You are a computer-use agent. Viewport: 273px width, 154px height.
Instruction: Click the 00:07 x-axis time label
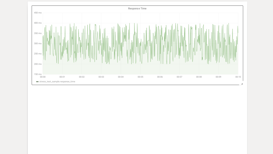[x=179, y=77]
